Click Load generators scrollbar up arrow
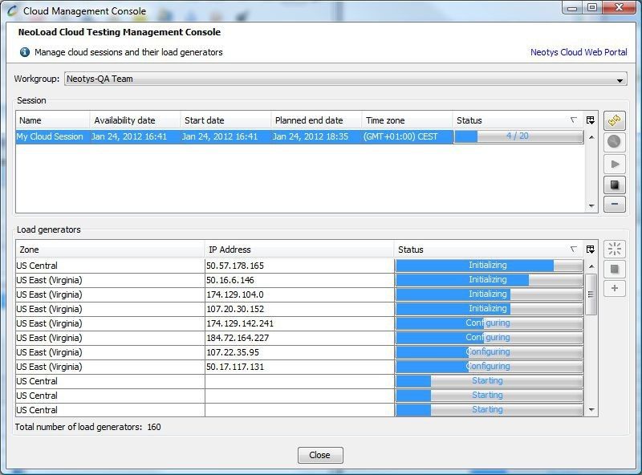642x475 pixels. coord(591,266)
